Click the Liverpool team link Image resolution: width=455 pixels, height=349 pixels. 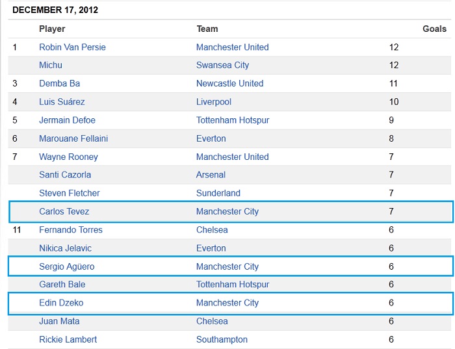[214, 101]
